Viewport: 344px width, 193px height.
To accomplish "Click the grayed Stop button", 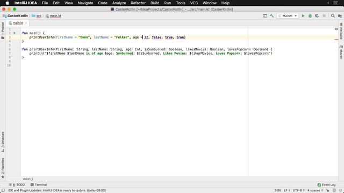I will [x=324, y=16].
